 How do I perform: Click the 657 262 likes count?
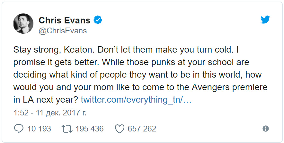click(142, 129)
